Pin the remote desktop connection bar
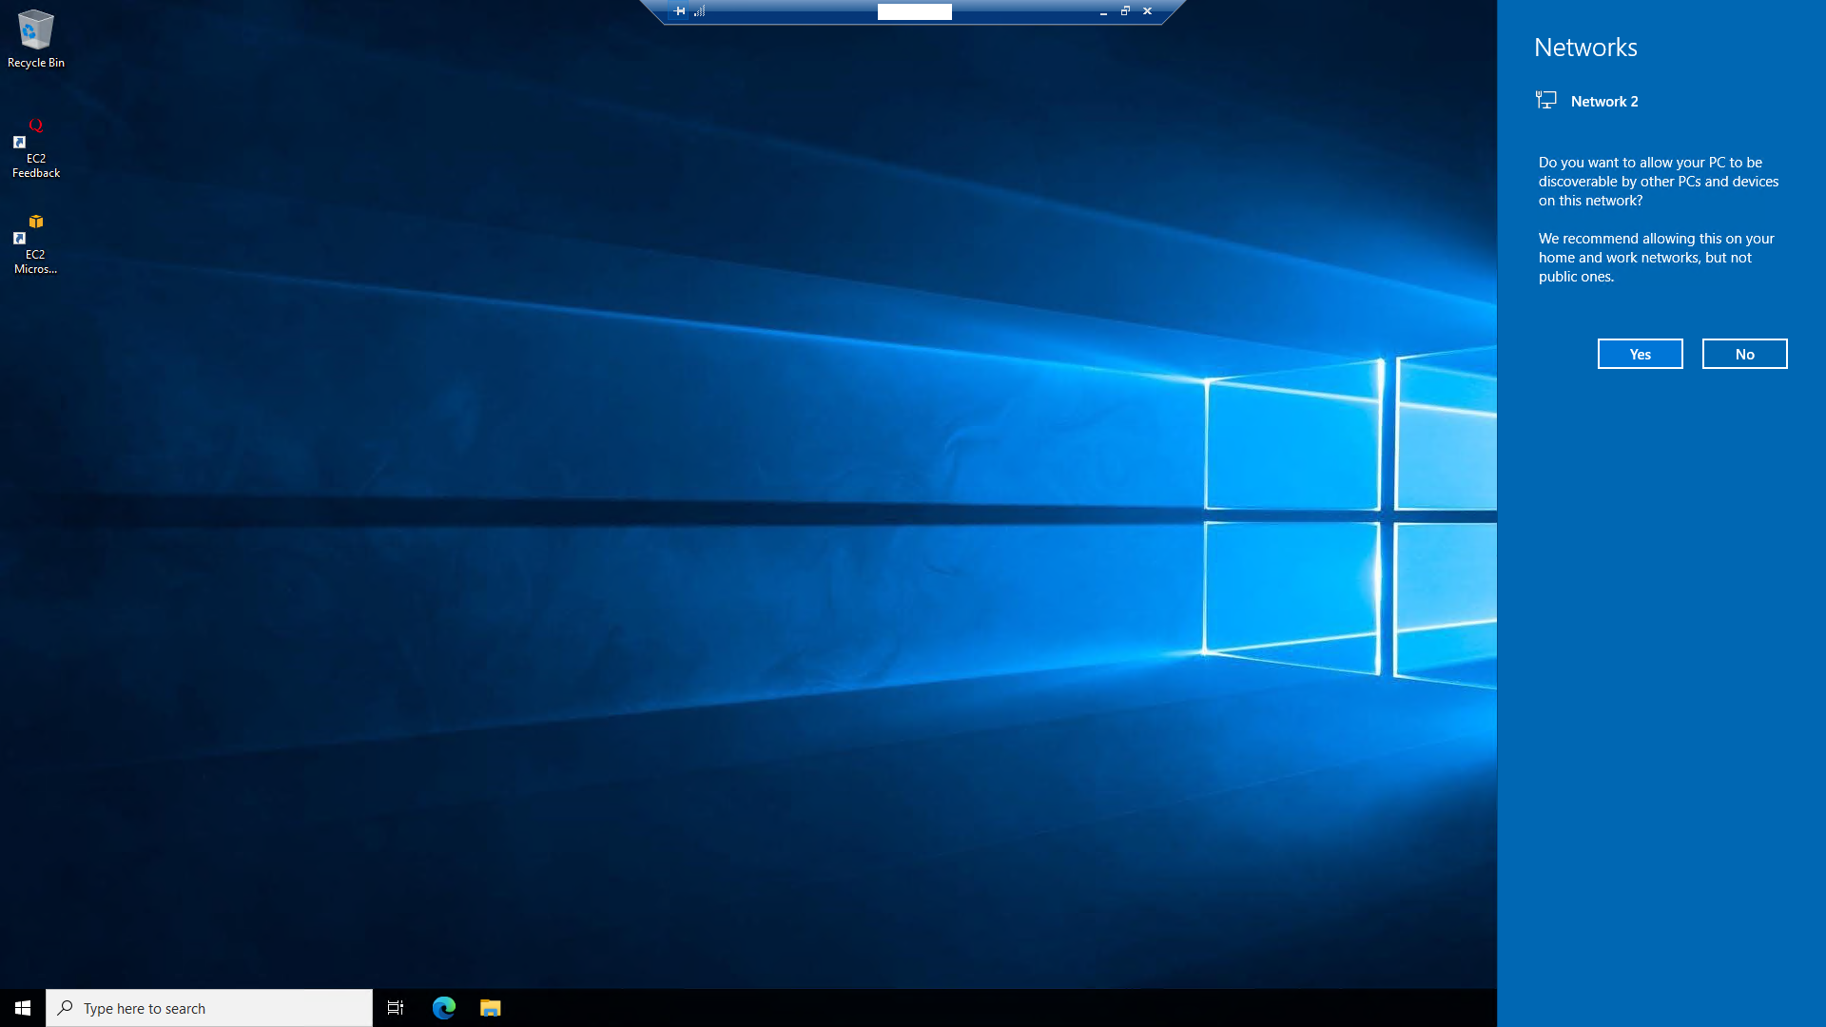 coord(679,11)
